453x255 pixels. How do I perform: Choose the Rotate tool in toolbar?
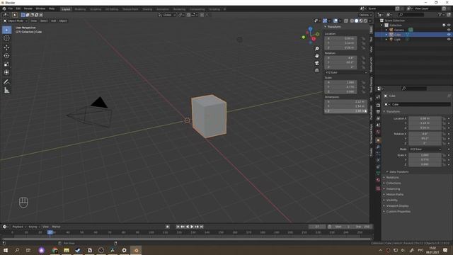pos(6,56)
